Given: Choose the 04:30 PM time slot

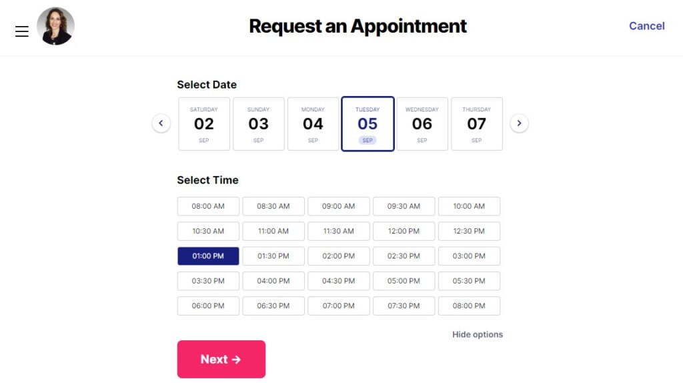Looking at the screenshot, I should click(x=338, y=281).
